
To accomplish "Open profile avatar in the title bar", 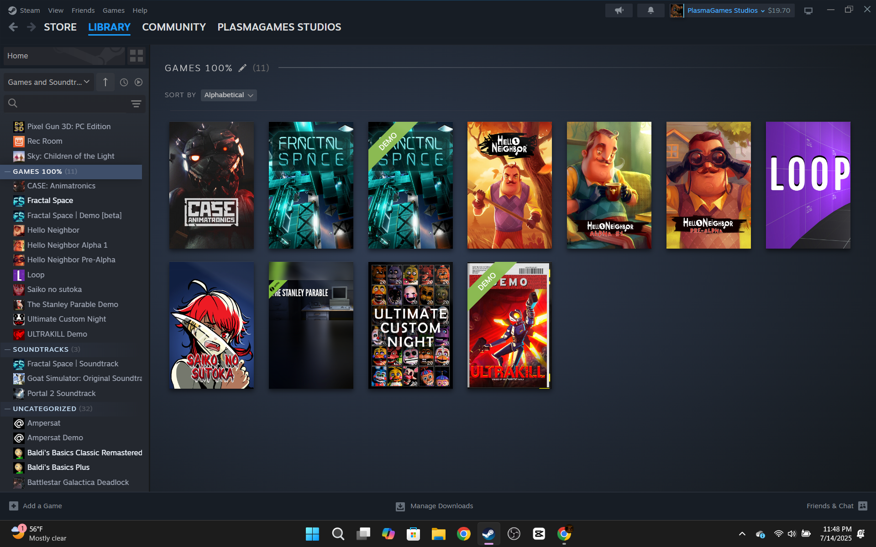I will click(x=677, y=10).
